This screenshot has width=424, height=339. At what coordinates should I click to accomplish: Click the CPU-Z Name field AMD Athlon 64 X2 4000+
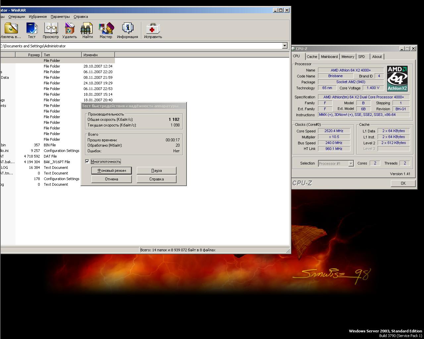coord(351,70)
